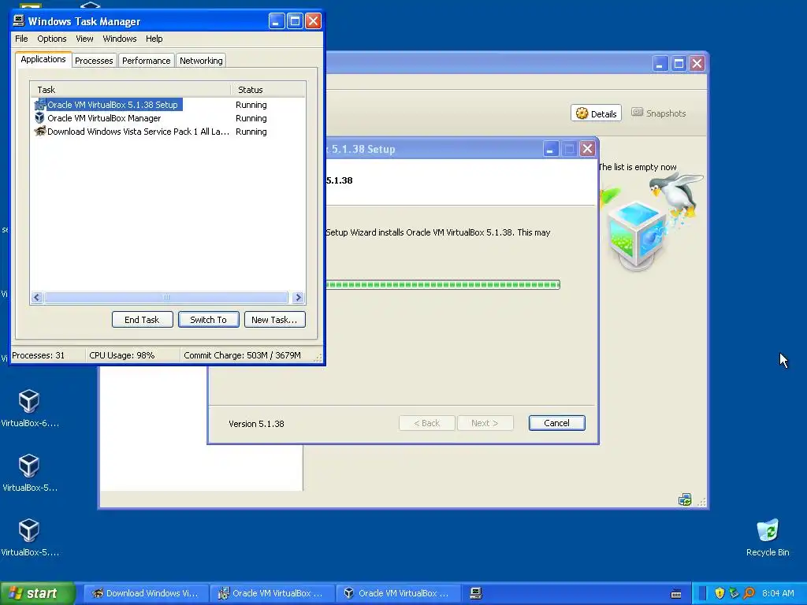Click the Switch To button
This screenshot has height=605, width=807.
coord(208,320)
